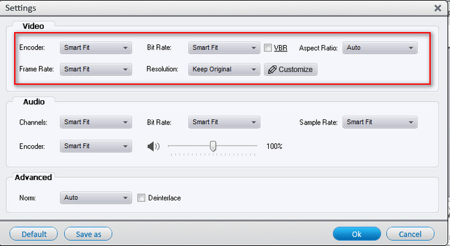Image resolution: width=450 pixels, height=246 pixels.
Task: Tick the Deinterlace checkbox
Action: click(x=141, y=198)
